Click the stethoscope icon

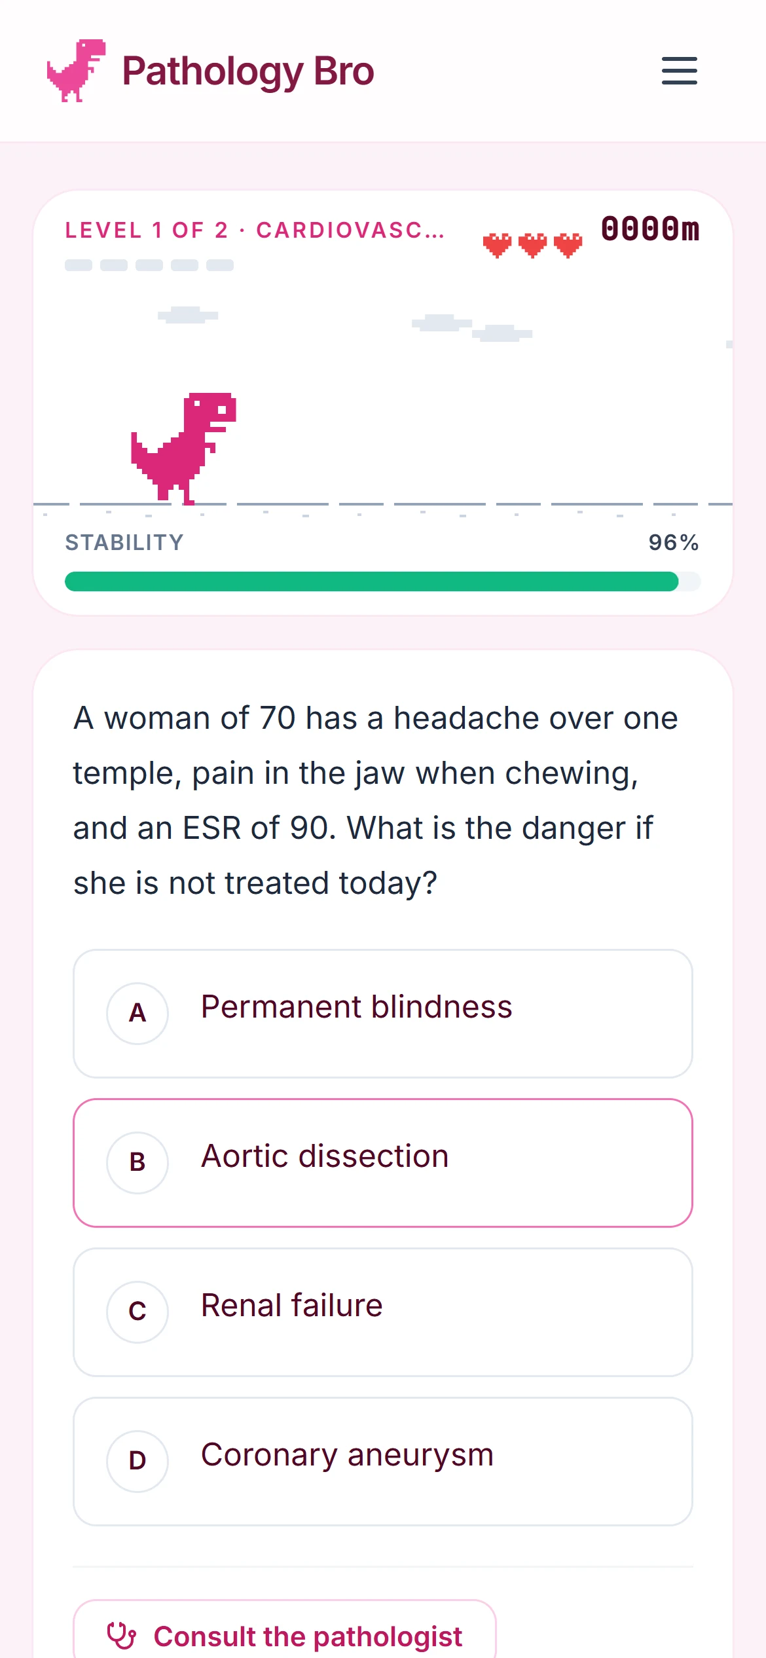[x=122, y=1636]
